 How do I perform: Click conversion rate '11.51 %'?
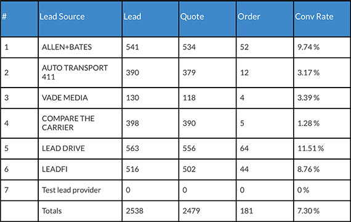pyautogui.click(x=310, y=149)
